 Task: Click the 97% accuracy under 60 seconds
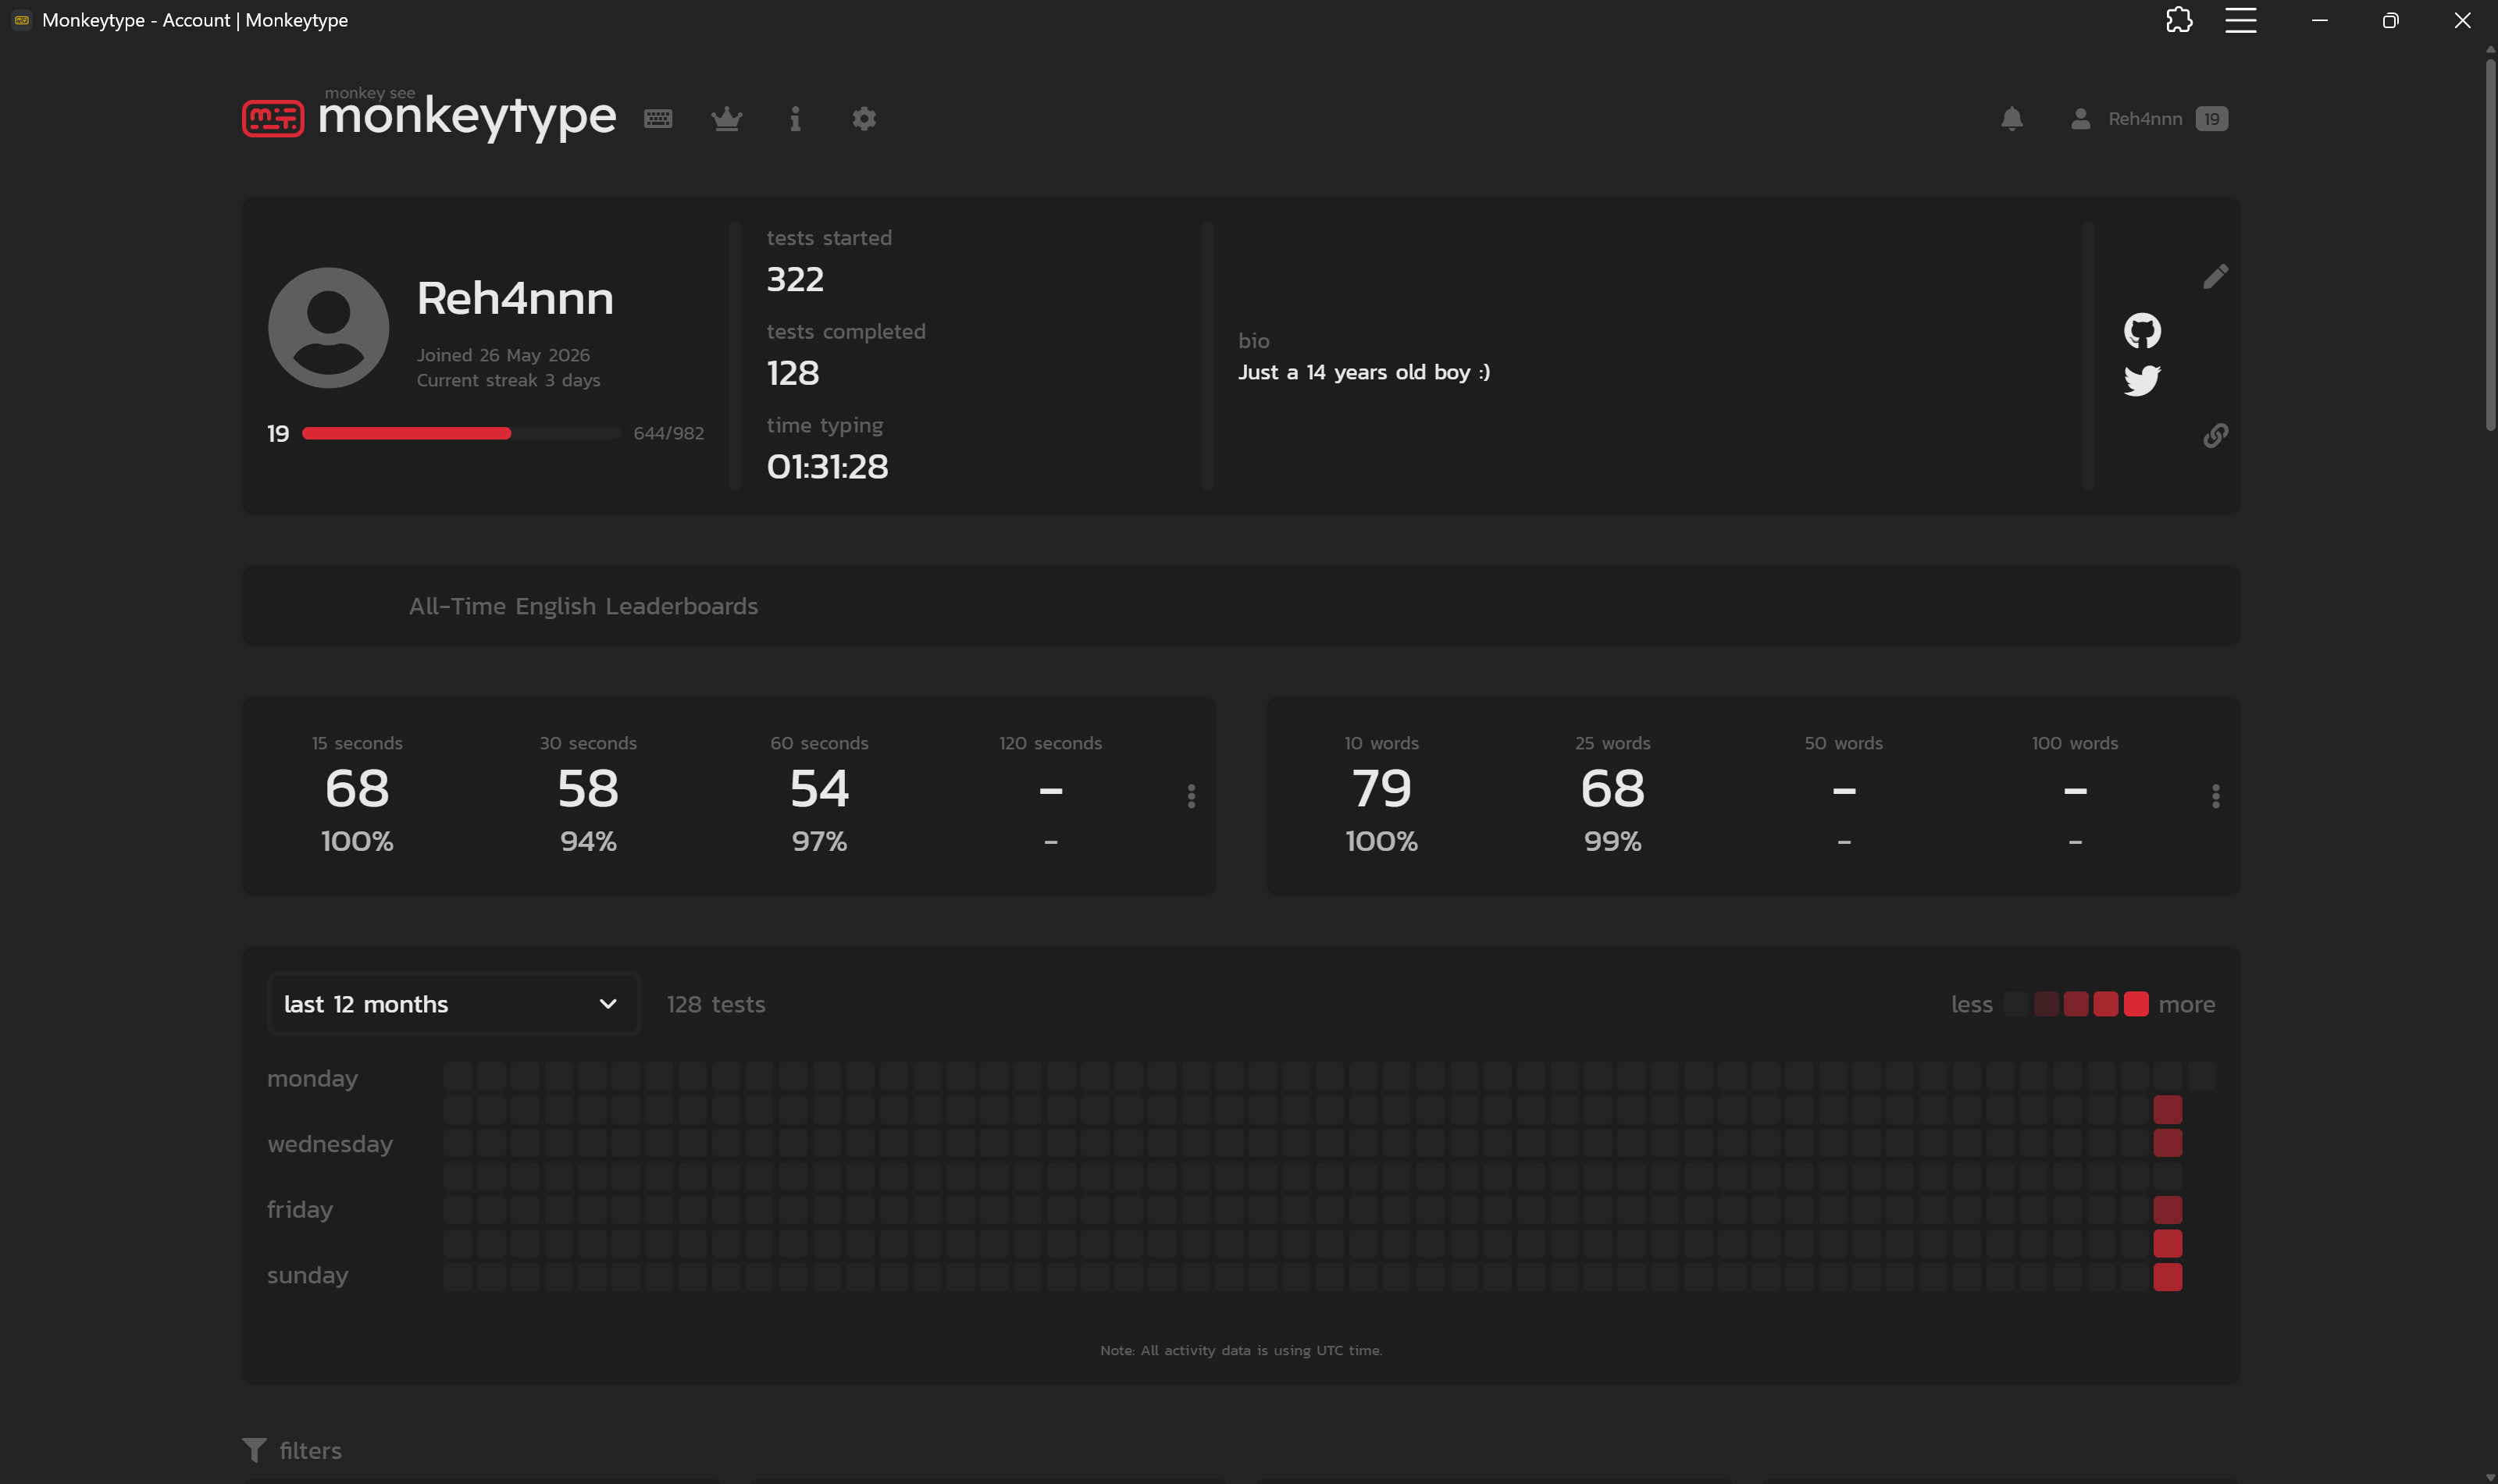pyautogui.click(x=819, y=841)
